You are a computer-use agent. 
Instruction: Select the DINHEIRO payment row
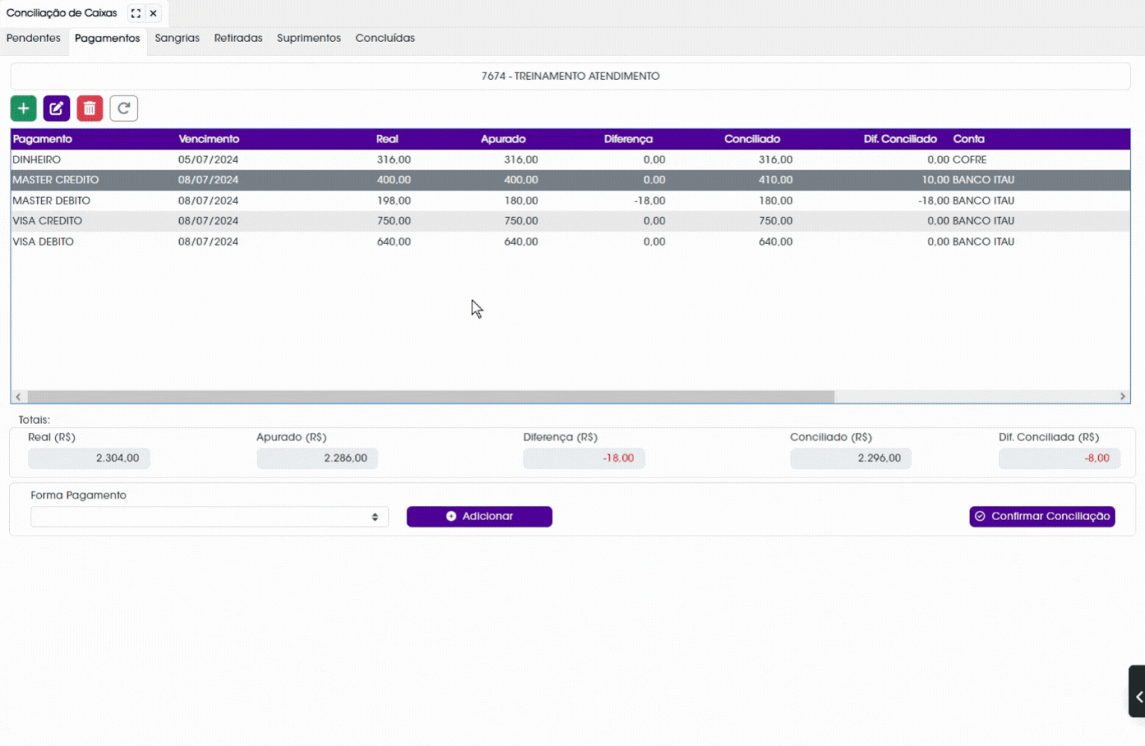pyautogui.click(x=570, y=160)
